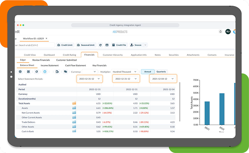Click the 2021 bar in Total Assets chart
Screen dimensions: 249x153
click(x=207, y=113)
